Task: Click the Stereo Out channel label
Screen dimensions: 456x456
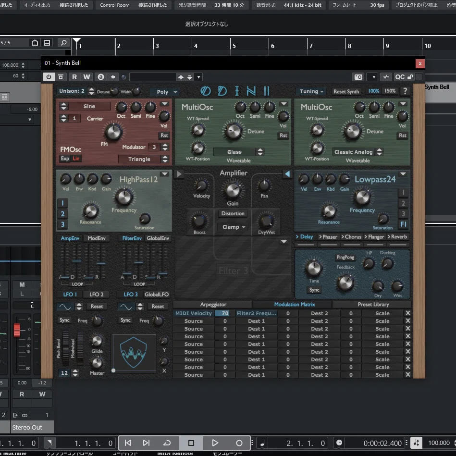Action: 27,427
